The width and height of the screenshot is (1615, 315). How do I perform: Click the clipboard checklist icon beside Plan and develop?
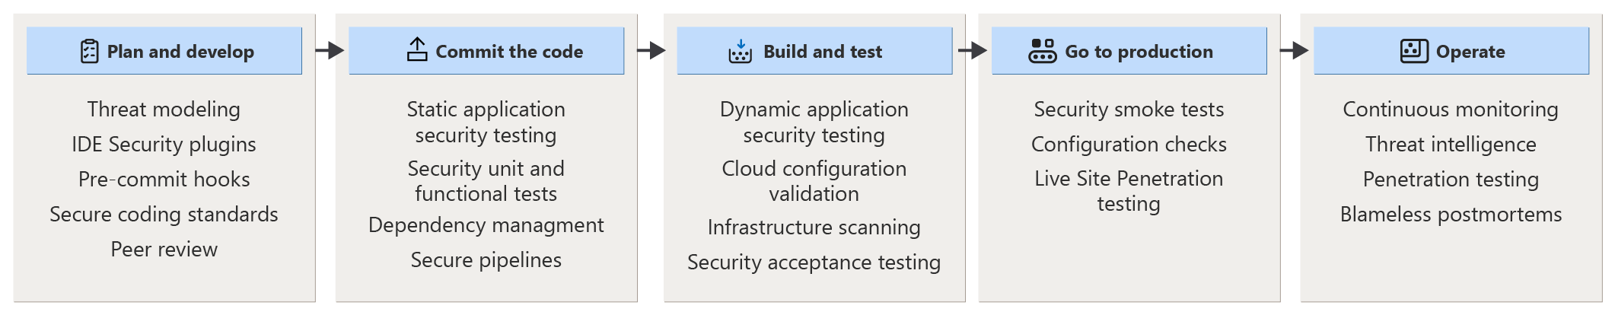tap(89, 51)
